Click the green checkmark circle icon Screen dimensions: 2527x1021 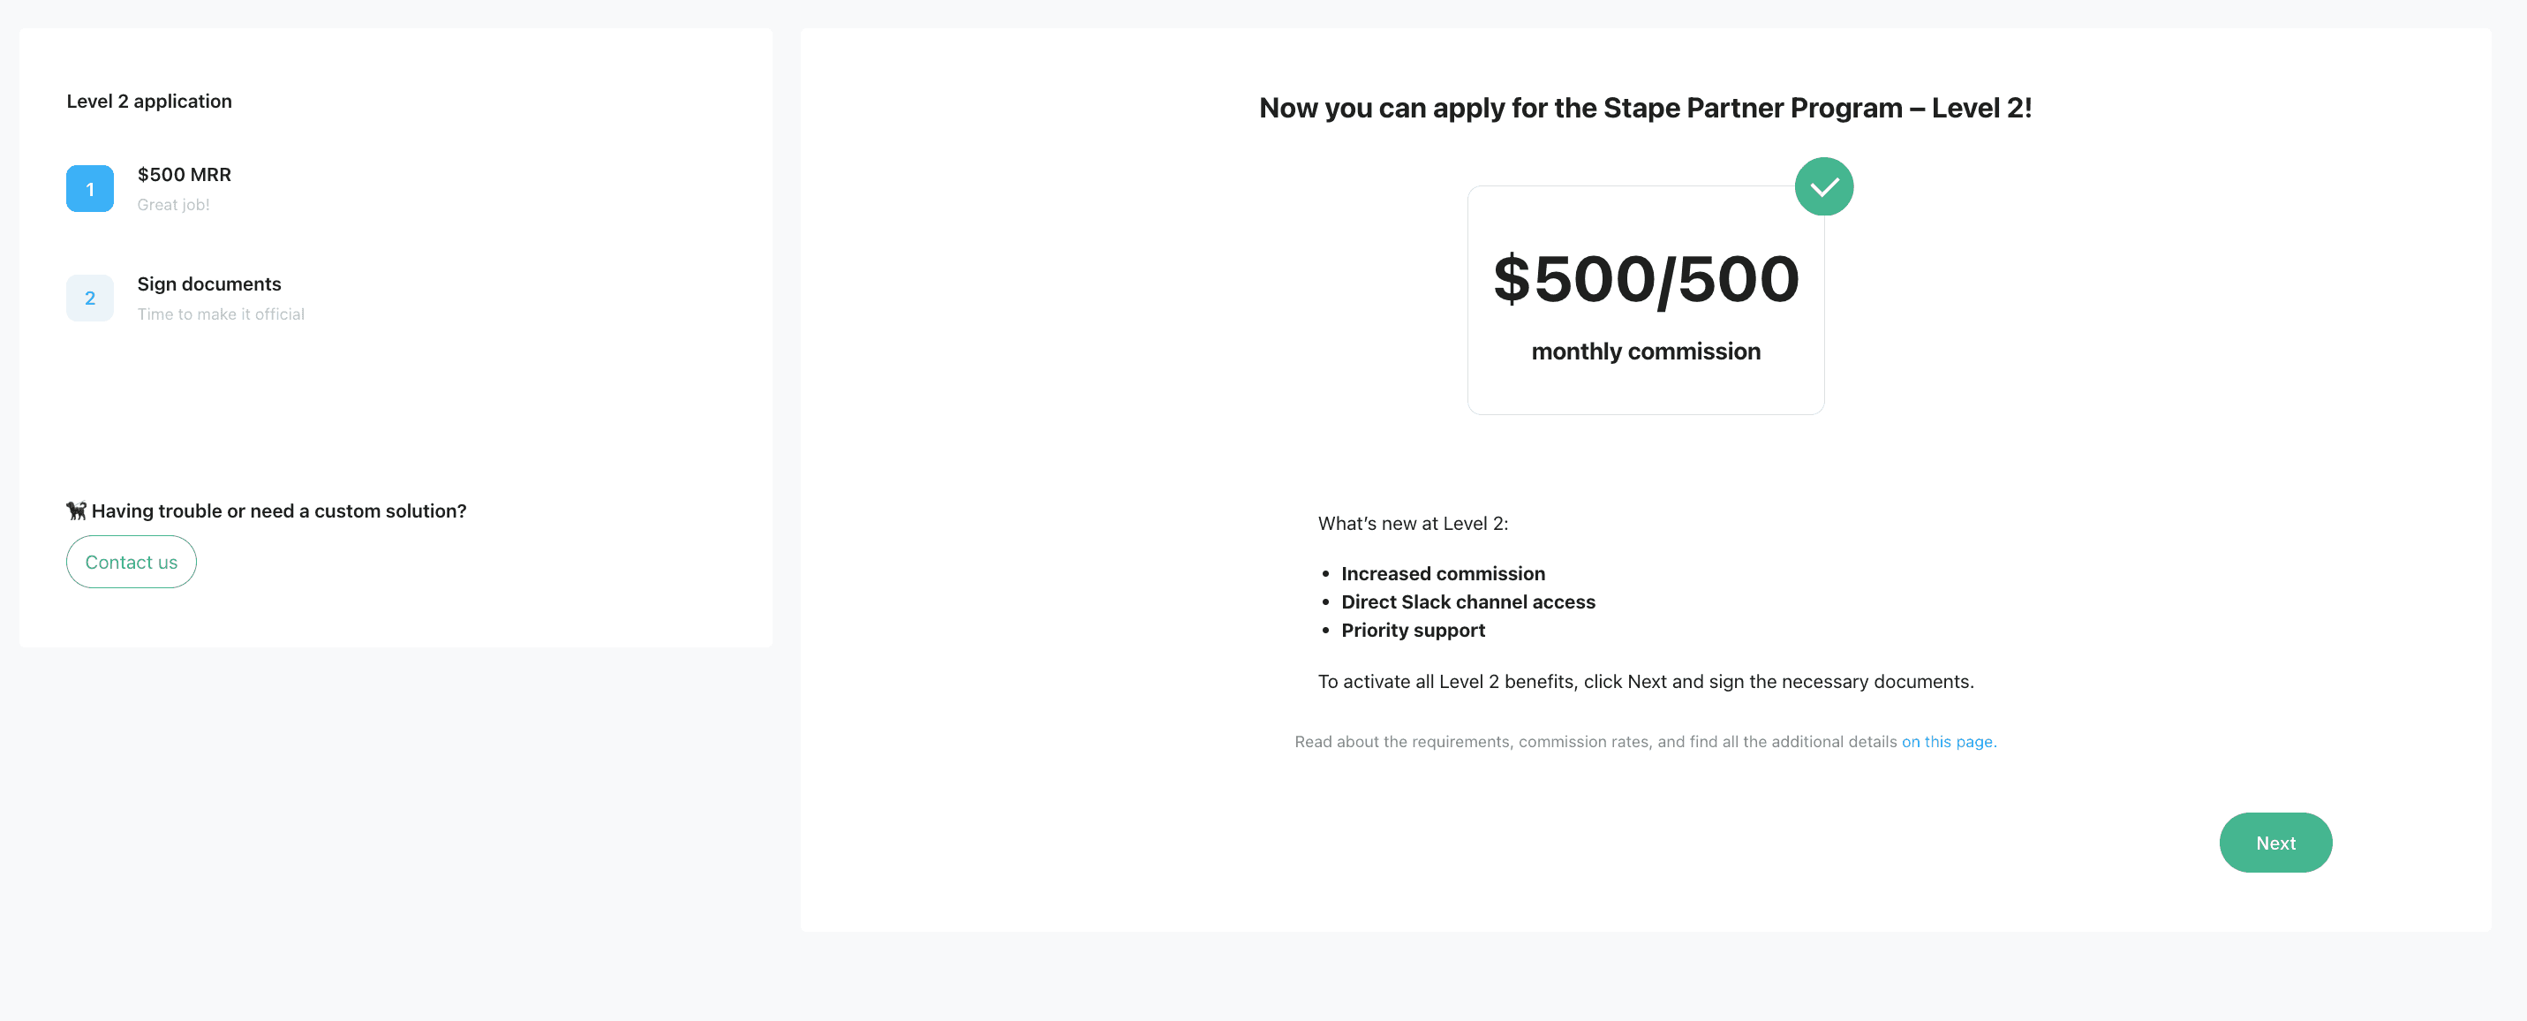click(1823, 186)
